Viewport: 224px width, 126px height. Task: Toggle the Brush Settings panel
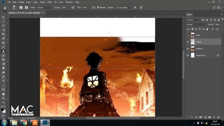pos(21,8)
